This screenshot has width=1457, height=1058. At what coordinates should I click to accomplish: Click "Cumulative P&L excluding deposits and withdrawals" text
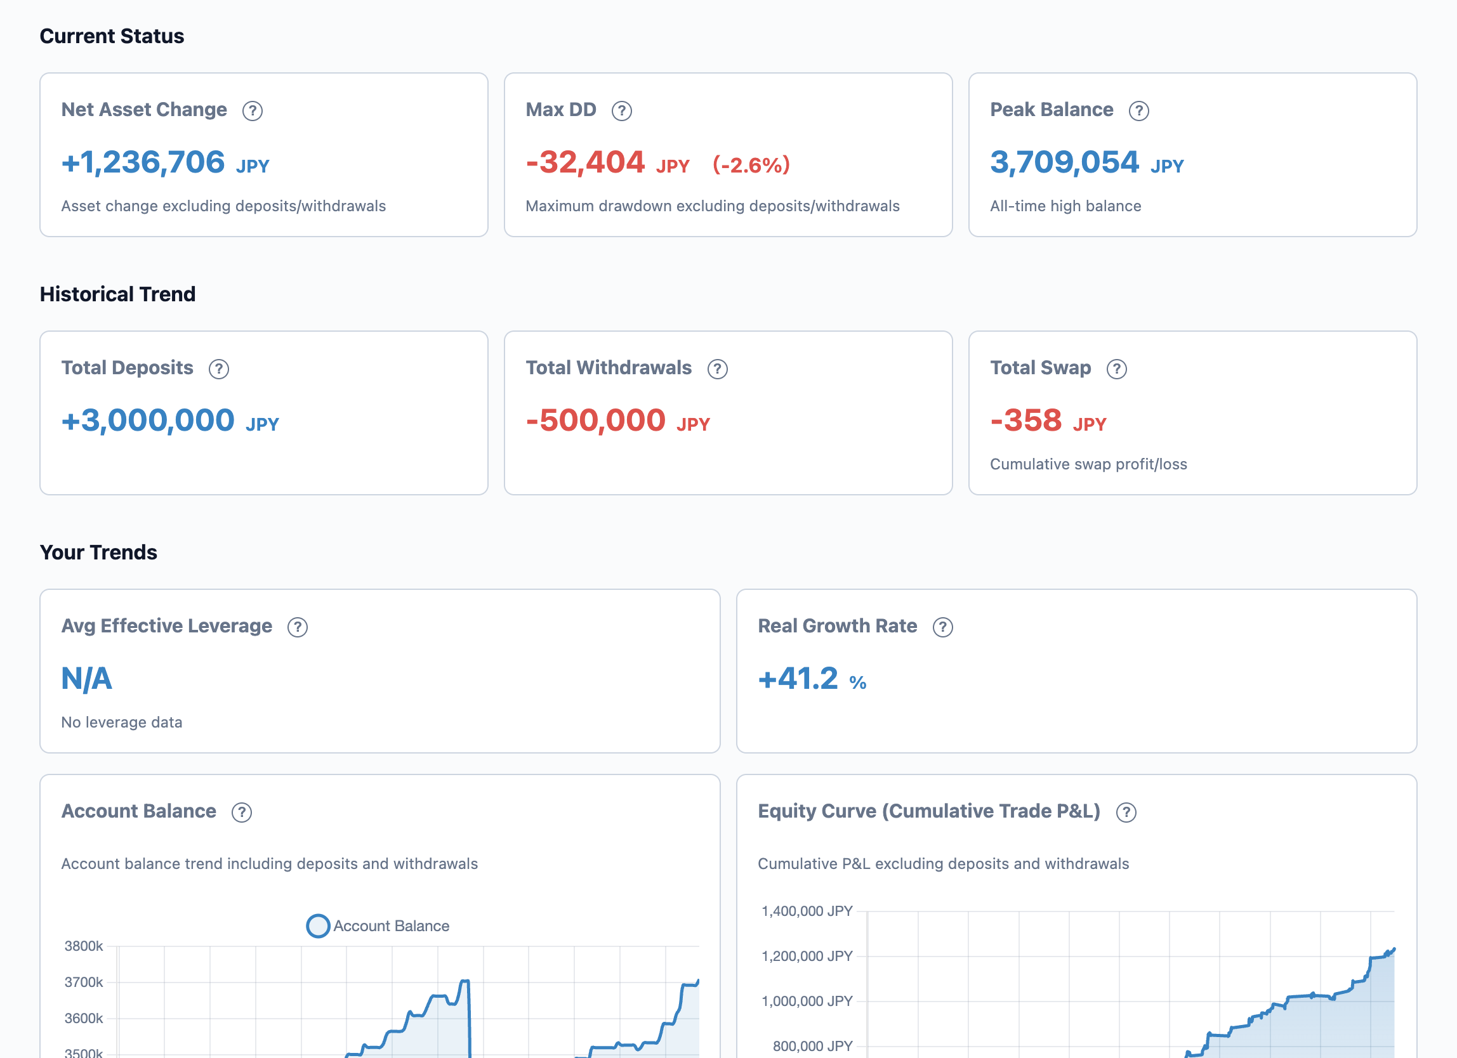click(943, 864)
